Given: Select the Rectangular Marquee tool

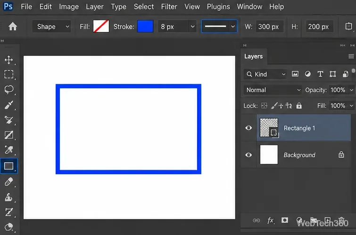Looking at the screenshot, I should (x=8, y=74).
